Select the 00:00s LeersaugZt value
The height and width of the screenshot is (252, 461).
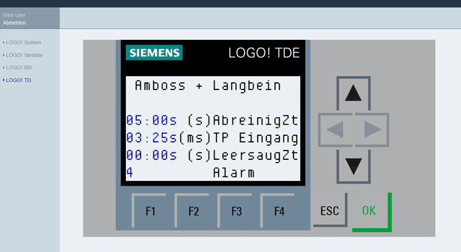pyautogui.click(x=152, y=155)
